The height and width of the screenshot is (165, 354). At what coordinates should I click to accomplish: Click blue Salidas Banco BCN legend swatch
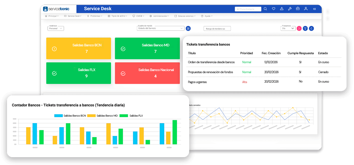point(58,116)
